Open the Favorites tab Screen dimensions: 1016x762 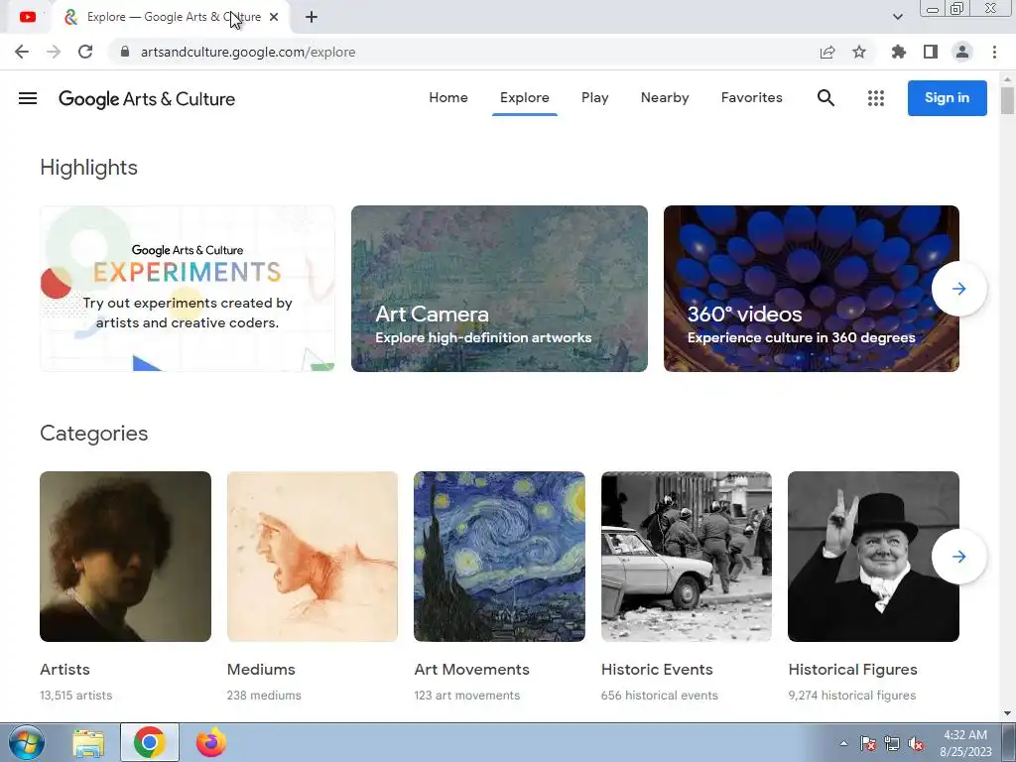(x=752, y=98)
